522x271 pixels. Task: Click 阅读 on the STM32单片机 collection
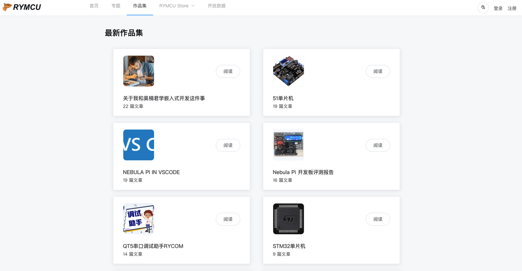tap(378, 219)
